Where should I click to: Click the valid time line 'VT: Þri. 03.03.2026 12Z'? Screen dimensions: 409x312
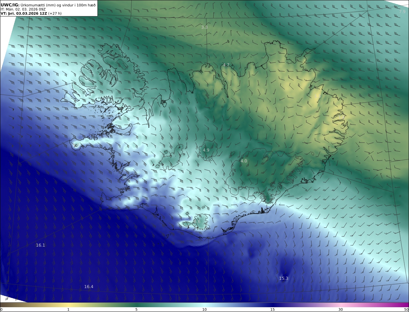pos(31,14)
